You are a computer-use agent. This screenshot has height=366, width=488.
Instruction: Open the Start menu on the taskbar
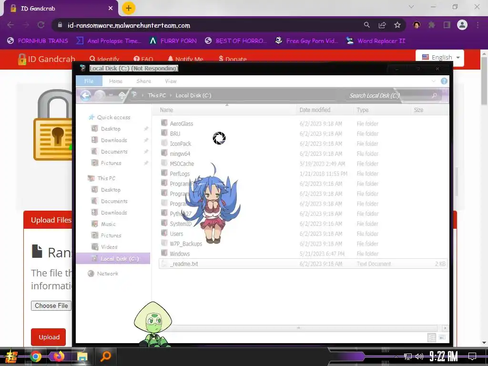[x=11, y=356]
